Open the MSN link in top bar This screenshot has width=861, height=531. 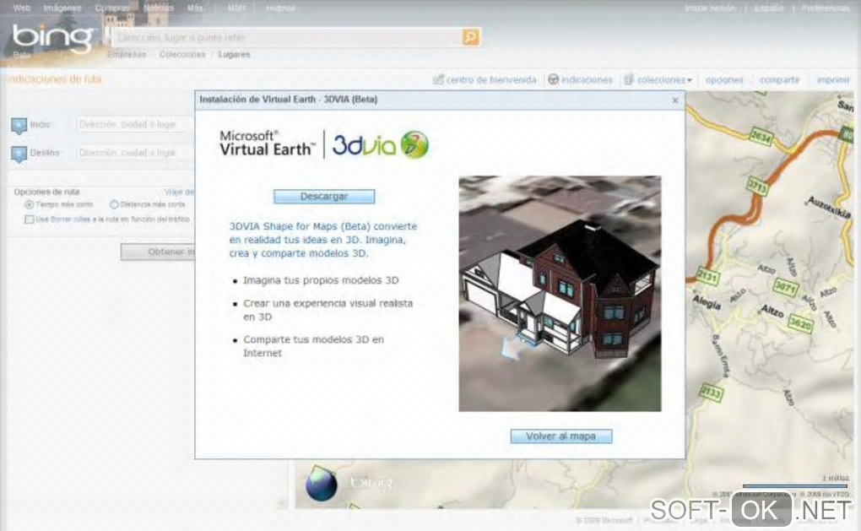(x=236, y=8)
